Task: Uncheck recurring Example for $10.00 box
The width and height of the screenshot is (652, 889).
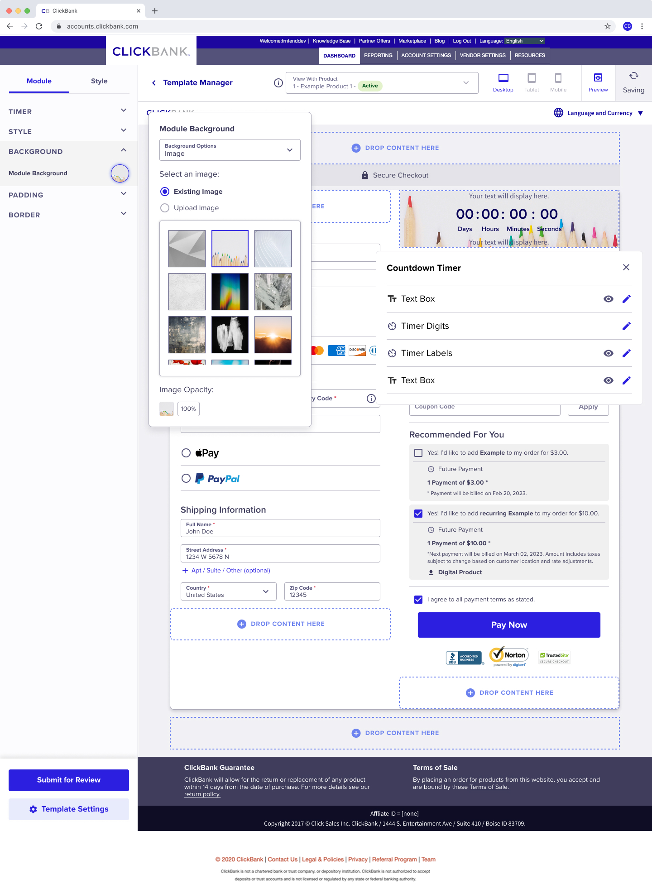Action: pos(418,514)
